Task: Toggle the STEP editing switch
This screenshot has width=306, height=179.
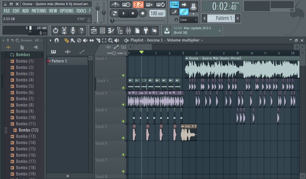Action: click(x=114, y=53)
